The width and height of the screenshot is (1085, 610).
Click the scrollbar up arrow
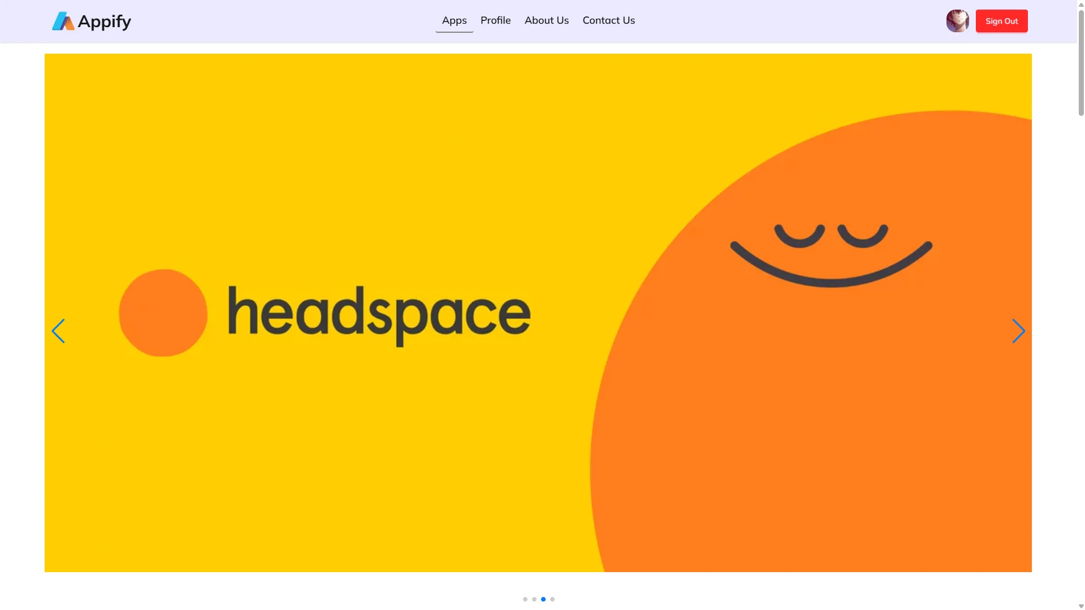(1081, 4)
